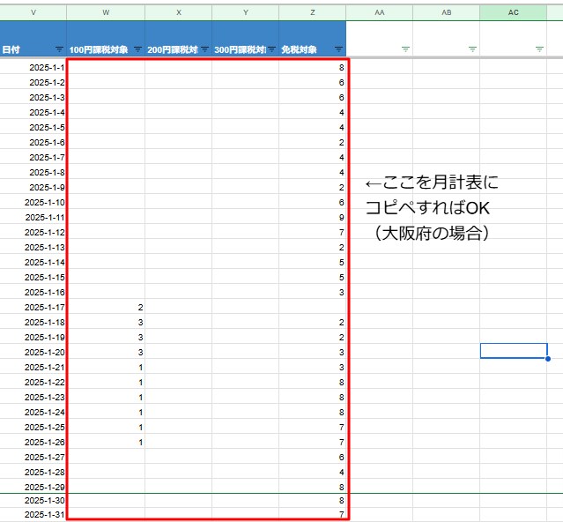
Task: Select column Y header
Action: (246, 12)
